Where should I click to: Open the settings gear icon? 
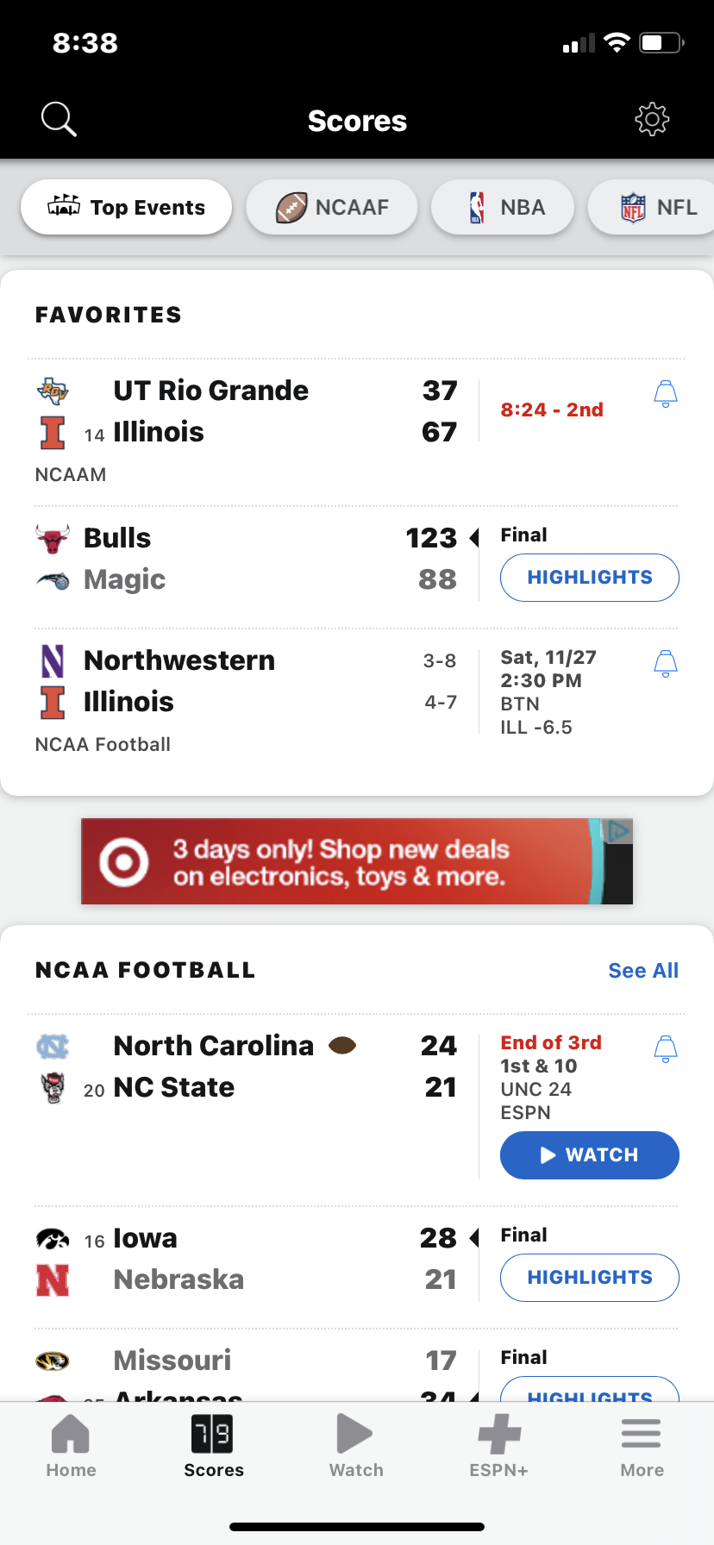(652, 120)
